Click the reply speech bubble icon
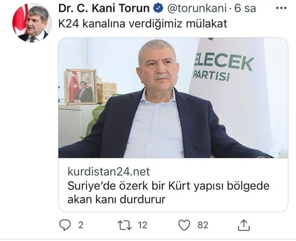Screen dimensions: 296x241 65,225
